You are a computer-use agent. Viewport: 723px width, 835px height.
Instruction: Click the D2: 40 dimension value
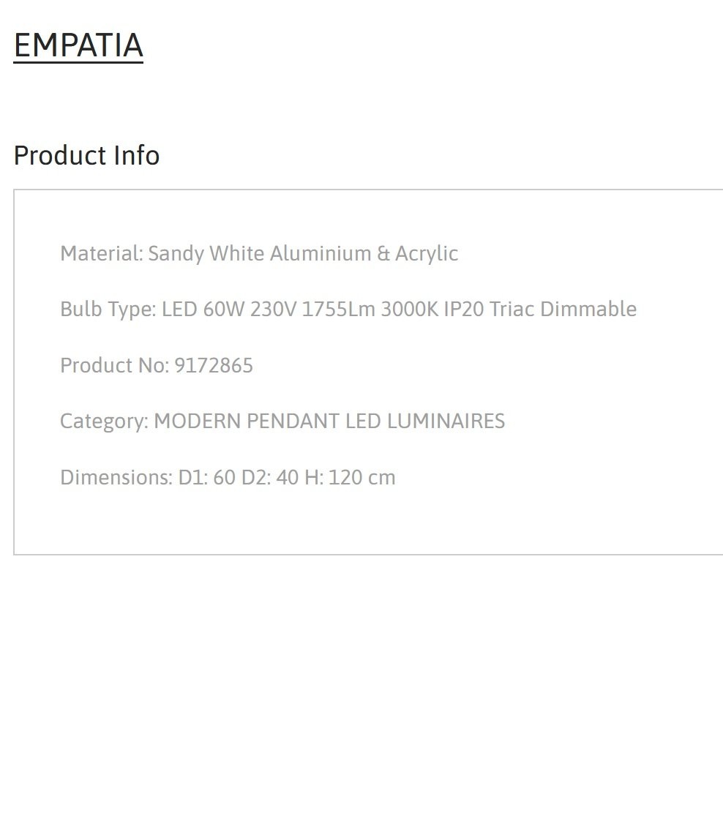pyautogui.click(x=270, y=477)
